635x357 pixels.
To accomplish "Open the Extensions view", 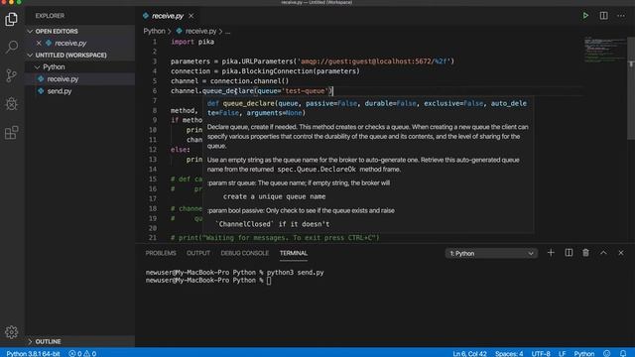I will click(11, 132).
